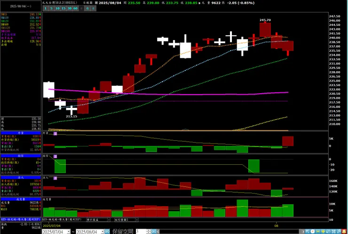Click the arrow cursor tool icon
This screenshot has height=234, width=348.
[308, 232]
